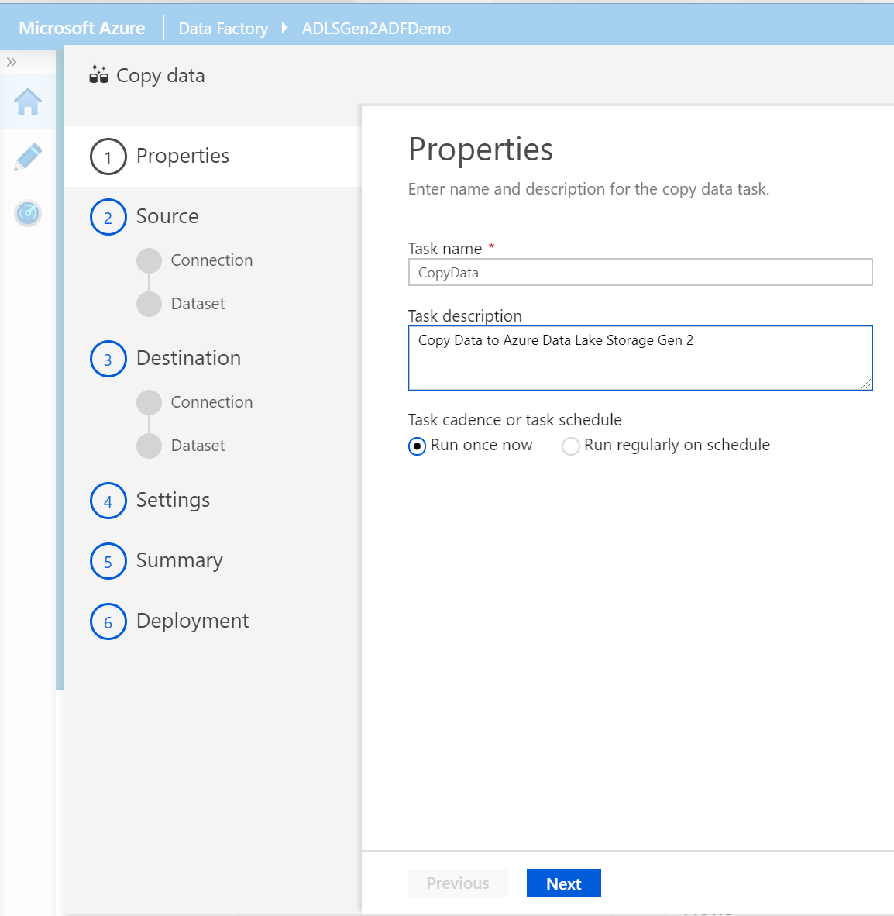This screenshot has width=894, height=916.
Task: Click the Copy data icon in the header
Action: tap(98, 74)
